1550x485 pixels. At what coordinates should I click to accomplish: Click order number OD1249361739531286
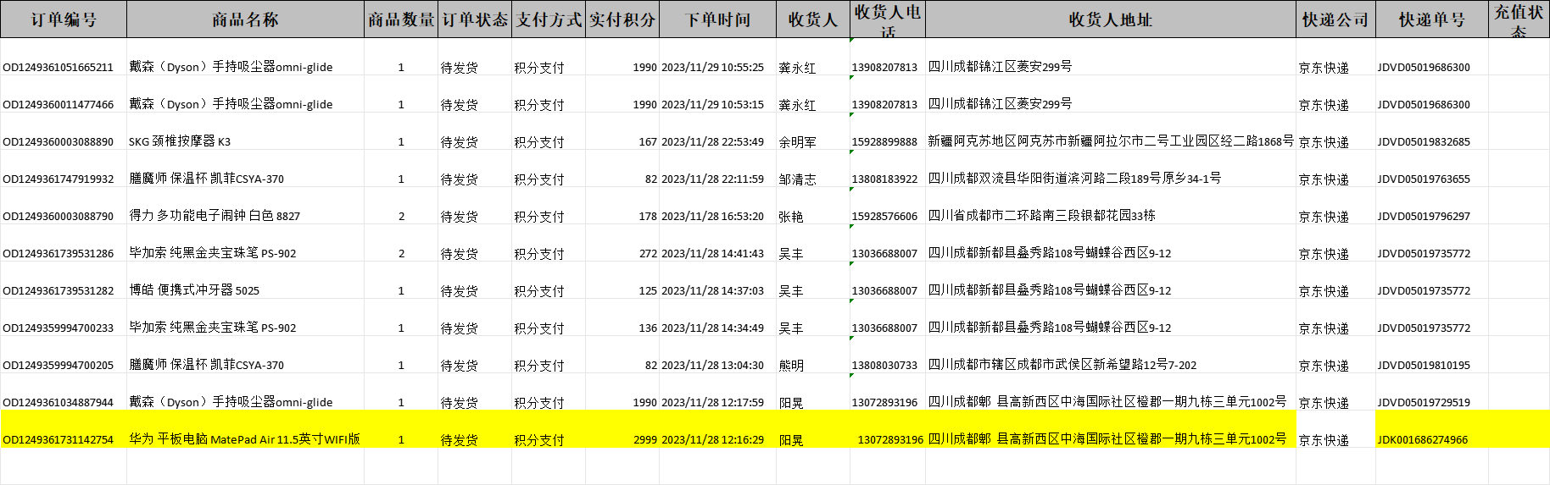tap(58, 254)
